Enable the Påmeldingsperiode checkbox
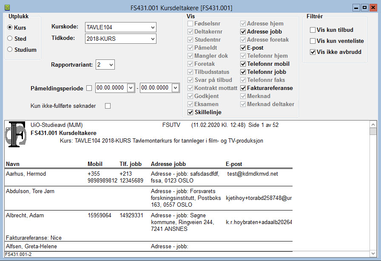Screen dimensions: 381x261 [89, 88]
